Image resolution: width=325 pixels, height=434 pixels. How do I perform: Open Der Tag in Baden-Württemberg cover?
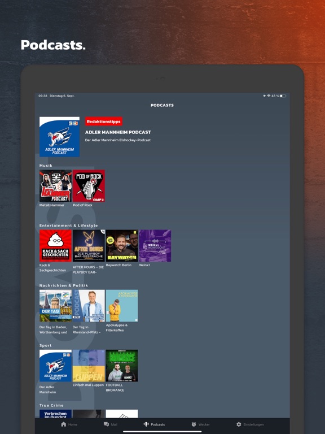coord(55,306)
